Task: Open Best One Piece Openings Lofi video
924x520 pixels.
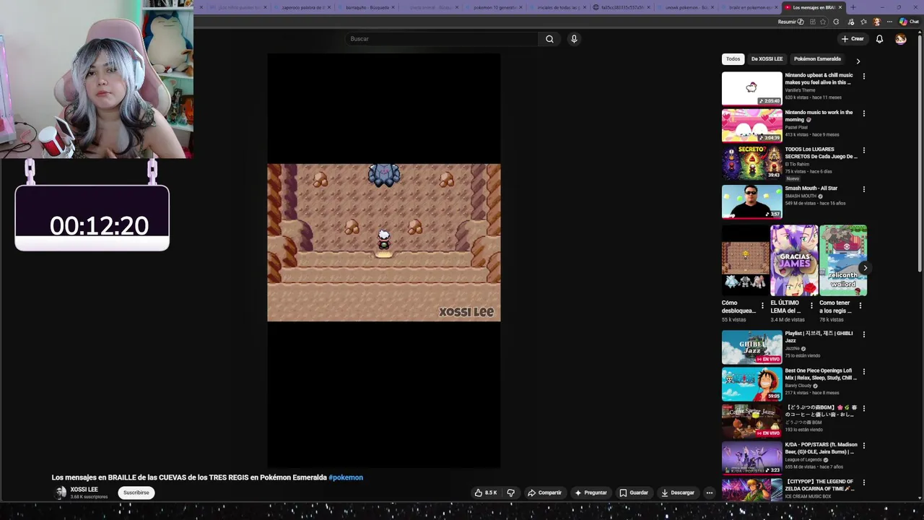Action: [751, 384]
